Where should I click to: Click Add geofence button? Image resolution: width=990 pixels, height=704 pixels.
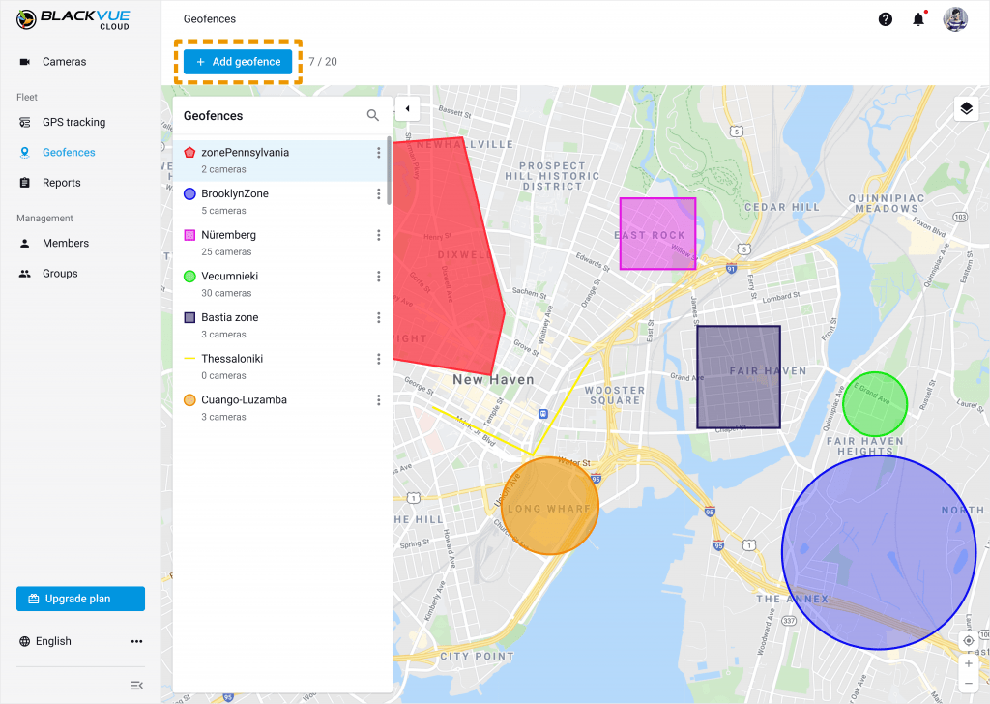(x=238, y=62)
